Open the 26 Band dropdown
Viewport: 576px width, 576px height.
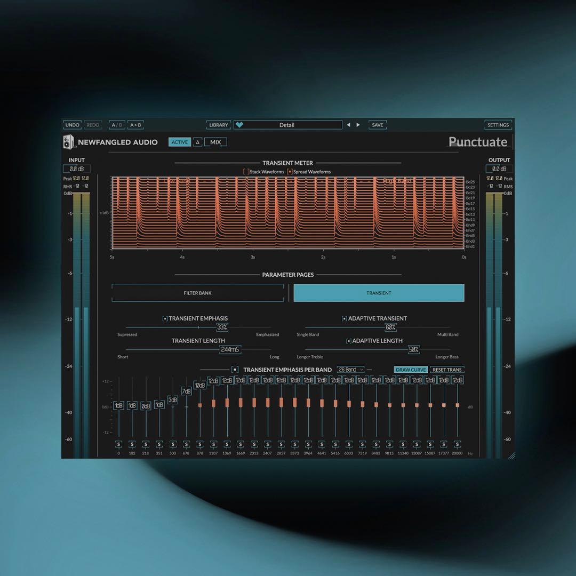click(x=351, y=369)
